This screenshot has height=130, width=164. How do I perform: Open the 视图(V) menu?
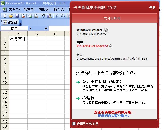(x=44, y=9)
